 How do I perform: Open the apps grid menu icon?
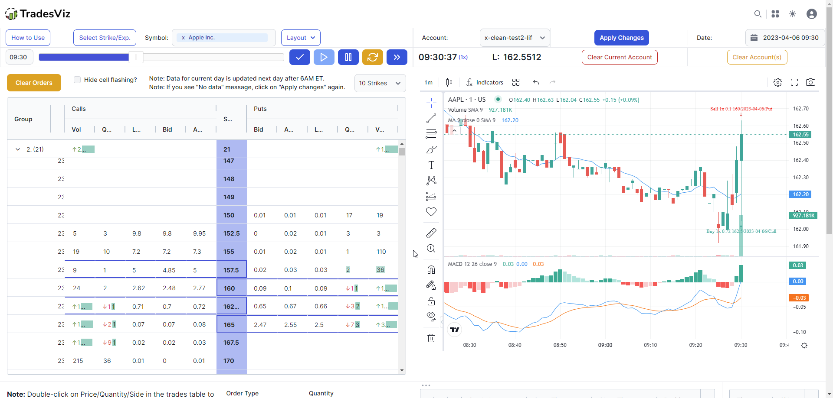tap(775, 14)
